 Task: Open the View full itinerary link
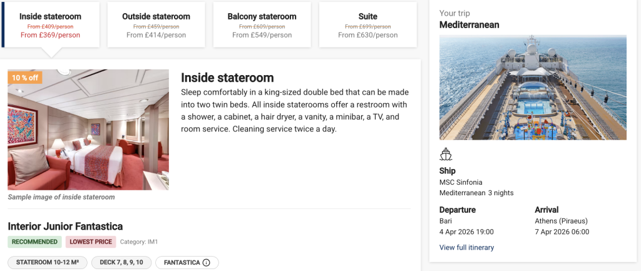coord(466,247)
